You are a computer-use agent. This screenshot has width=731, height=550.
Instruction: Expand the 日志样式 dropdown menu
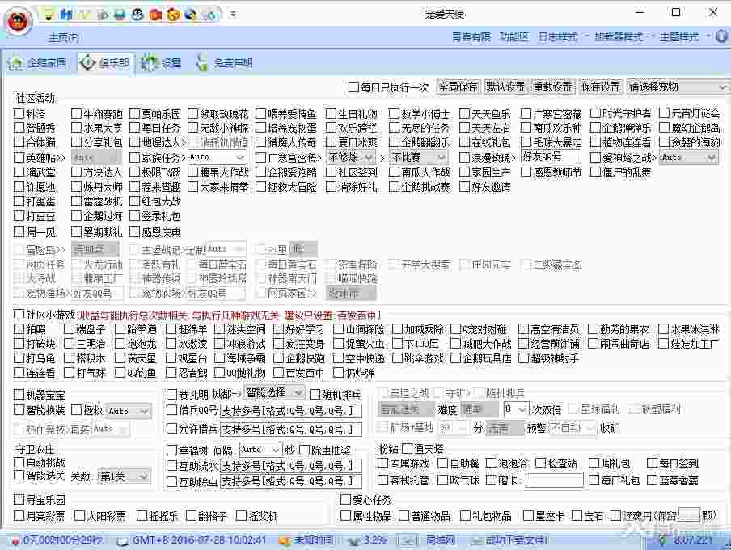click(563, 36)
